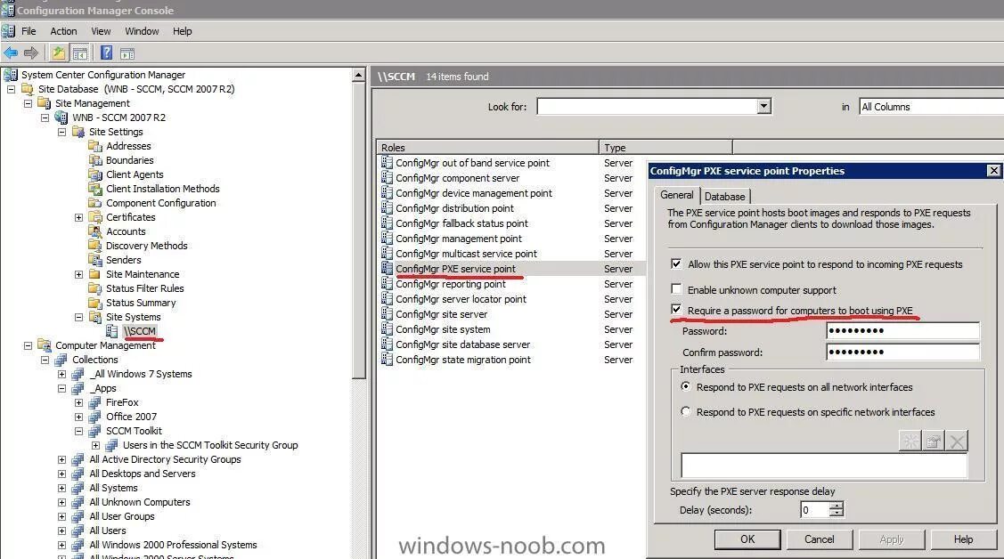The width and height of the screenshot is (1004, 559).
Task: Click the ConfigMgr management point role icon
Action: pyautogui.click(x=387, y=238)
